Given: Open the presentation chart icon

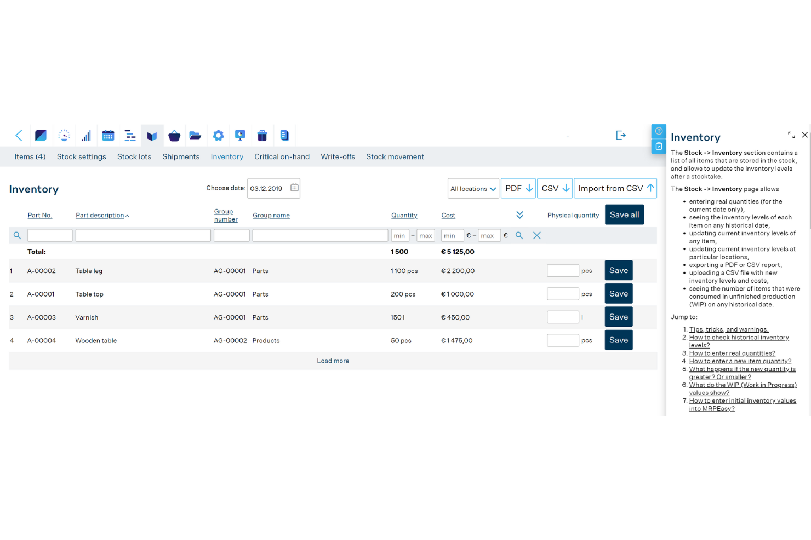Looking at the screenshot, I should pyautogui.click(x=240, y=136).
